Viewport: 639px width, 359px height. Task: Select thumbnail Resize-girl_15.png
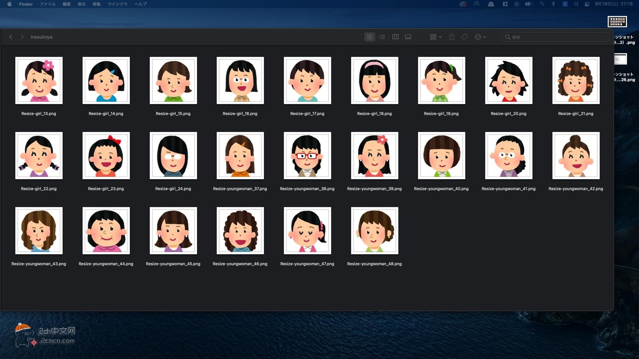pos(173,81)
